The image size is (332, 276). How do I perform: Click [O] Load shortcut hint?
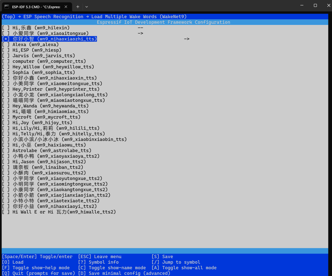(x=13, y=262)
